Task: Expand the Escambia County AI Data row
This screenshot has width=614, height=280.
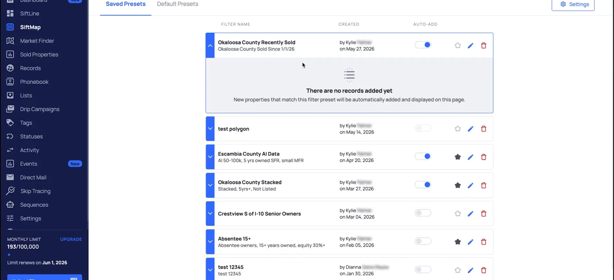Action: coord(210,157)
